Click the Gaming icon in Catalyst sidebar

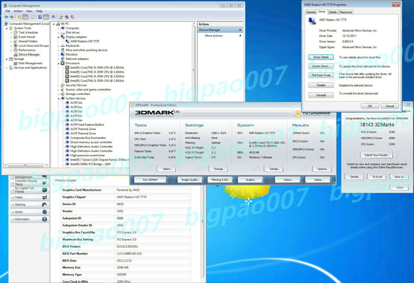45,205
